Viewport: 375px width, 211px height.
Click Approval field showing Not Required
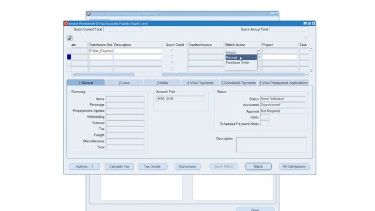tap(282, 111)
